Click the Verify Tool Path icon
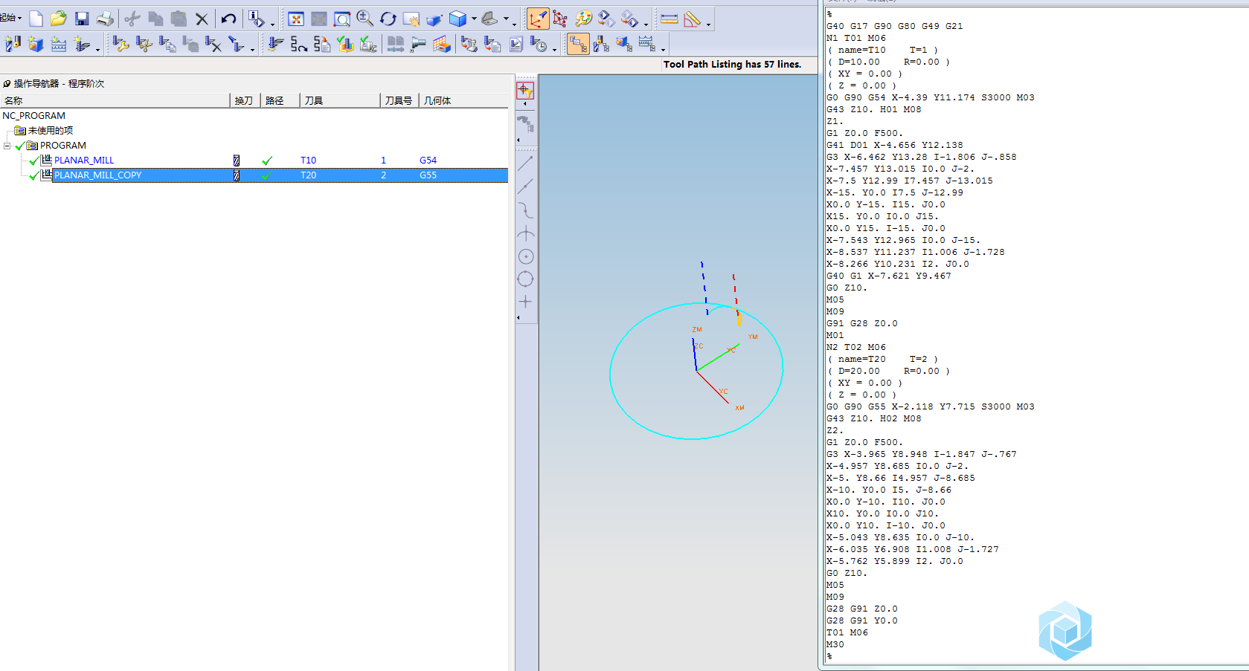The image size is (1249, 671). tap(345, 45)
